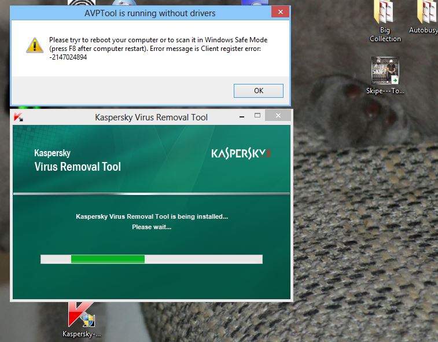
Task: Close the AVPTool warning dialog
Action: [x=280, y=12]
